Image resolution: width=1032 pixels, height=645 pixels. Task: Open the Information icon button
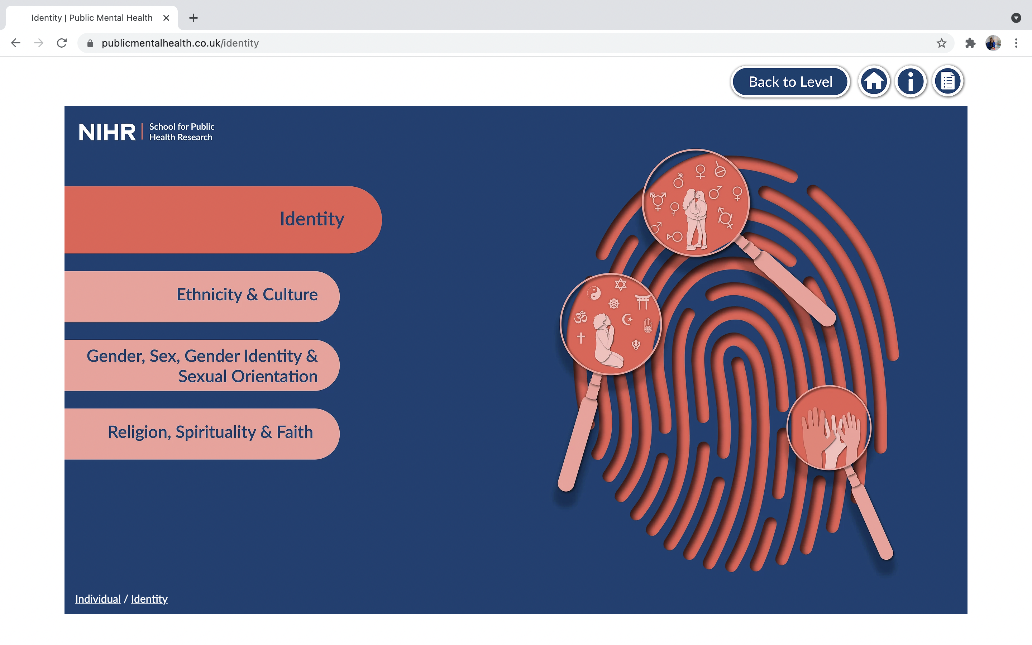911,81
